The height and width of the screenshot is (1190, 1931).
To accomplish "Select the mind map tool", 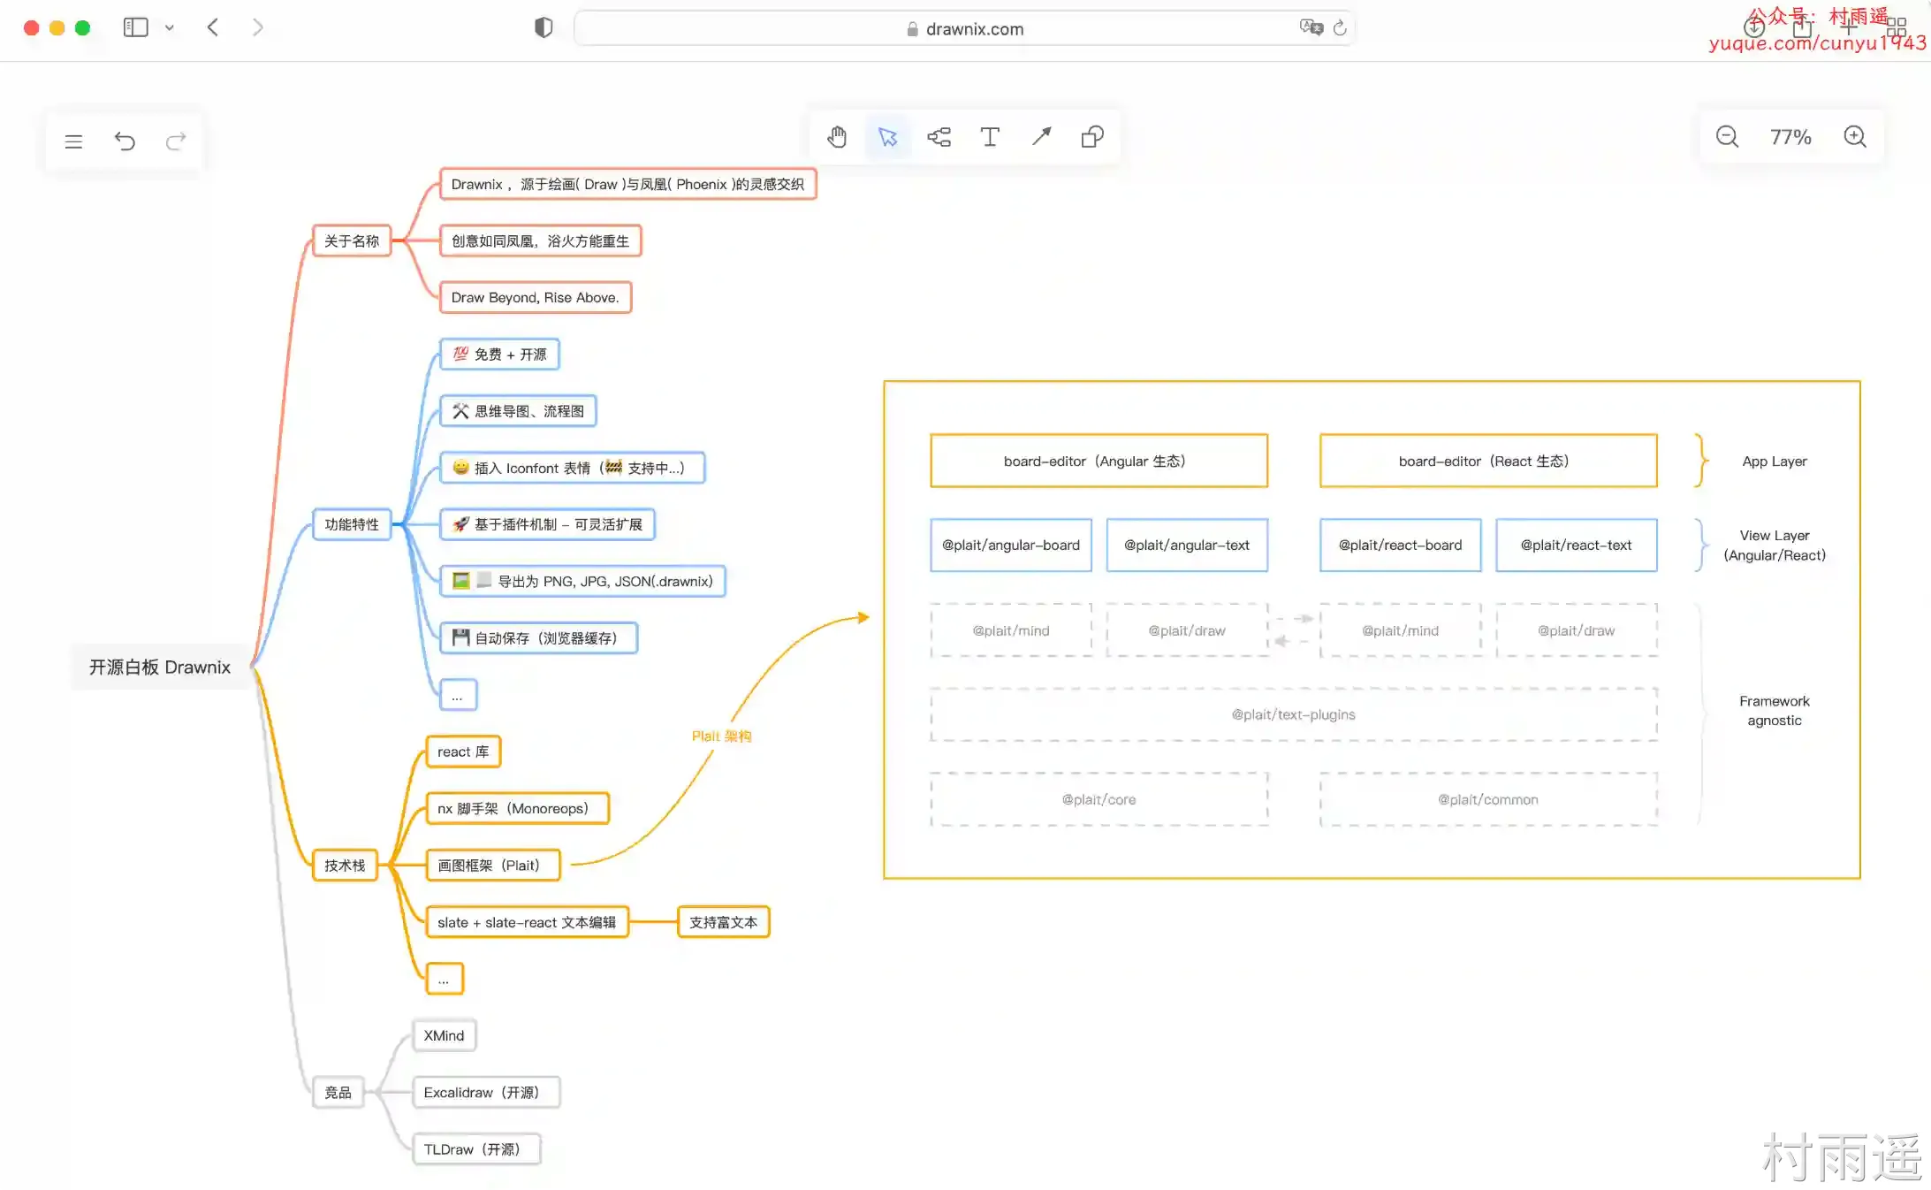I will tap(939, 137).
